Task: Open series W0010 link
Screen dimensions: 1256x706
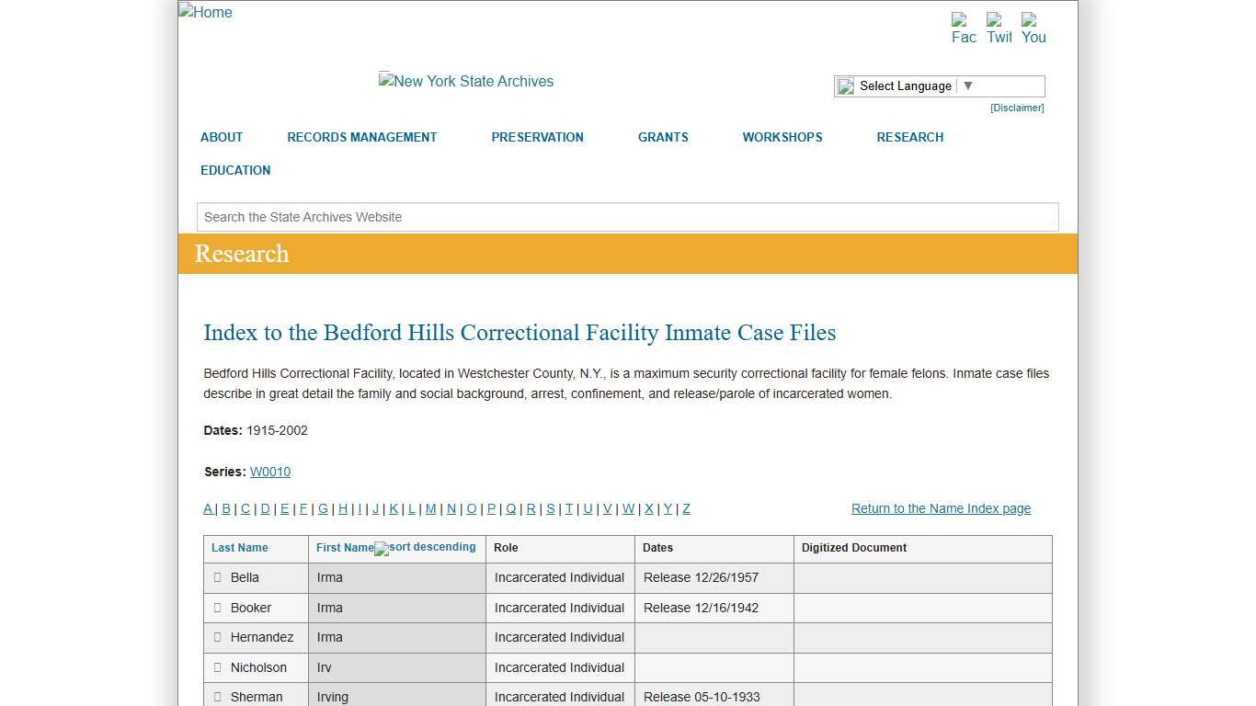Action: (x=270, y=472)
